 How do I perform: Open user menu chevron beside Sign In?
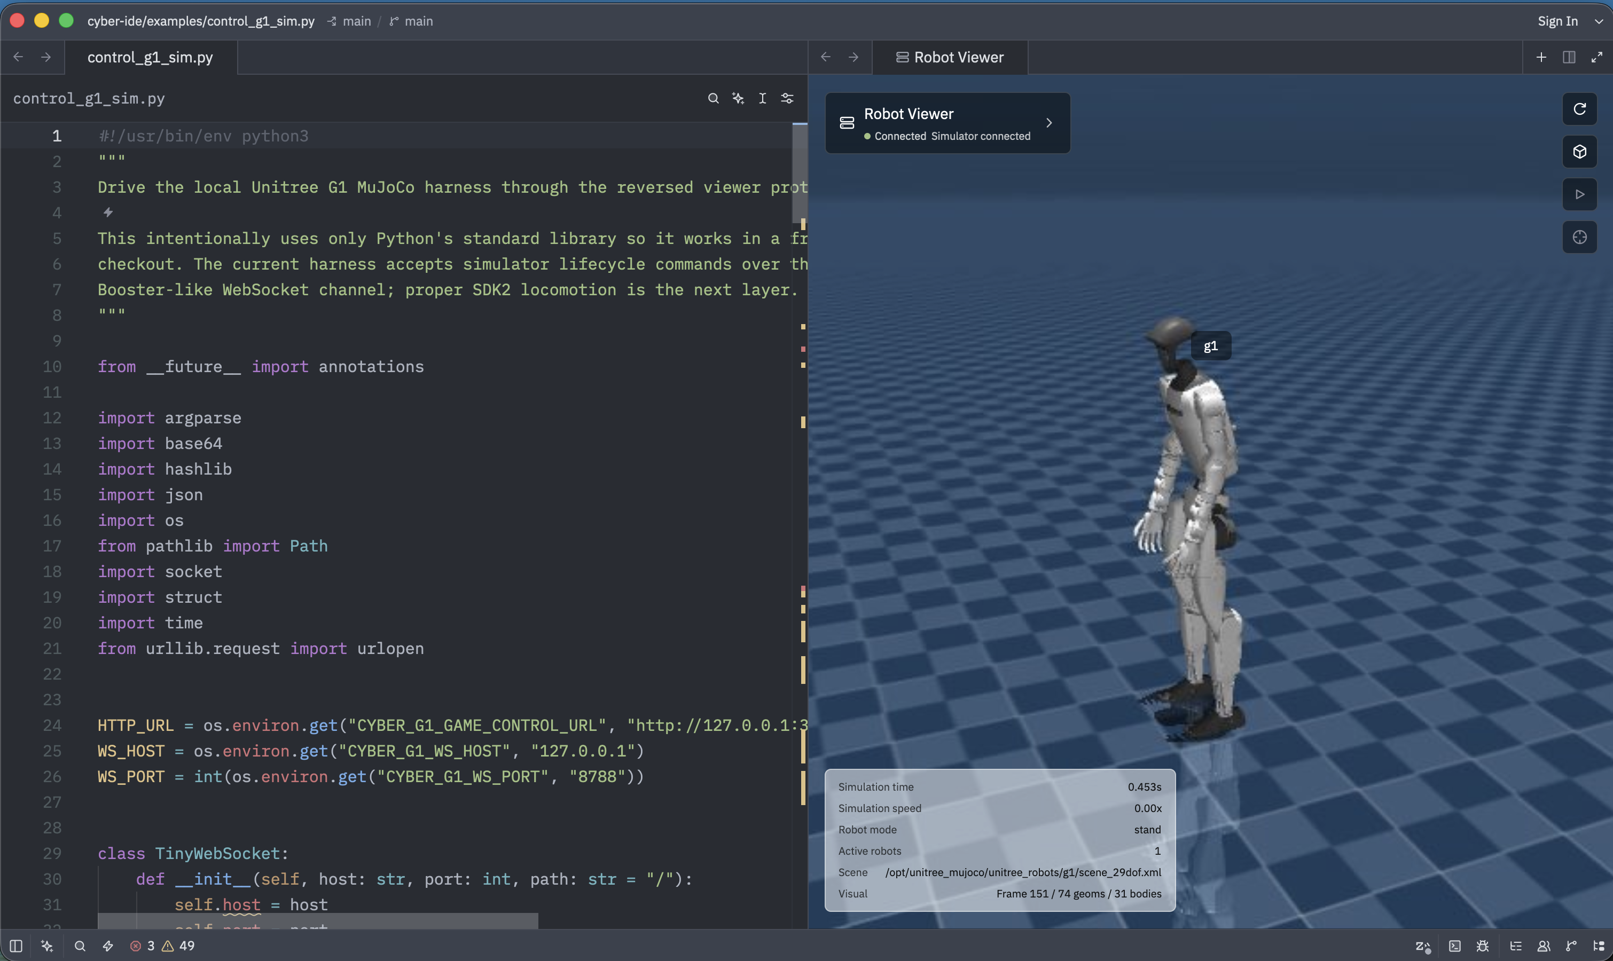tap(1598, 21)
